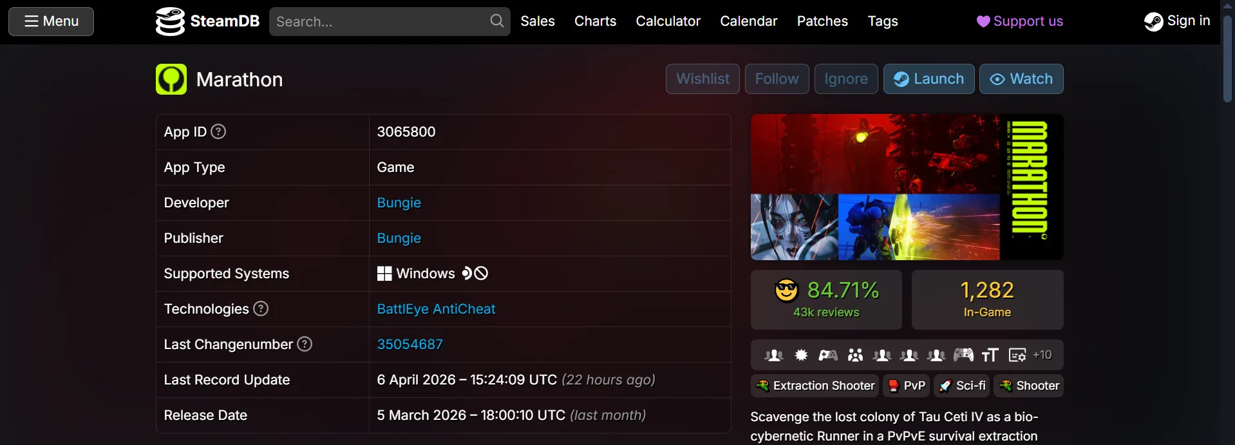Open the Shooter tag
The width and height of the screenshot is (1235, 445).
(1028, 386)
